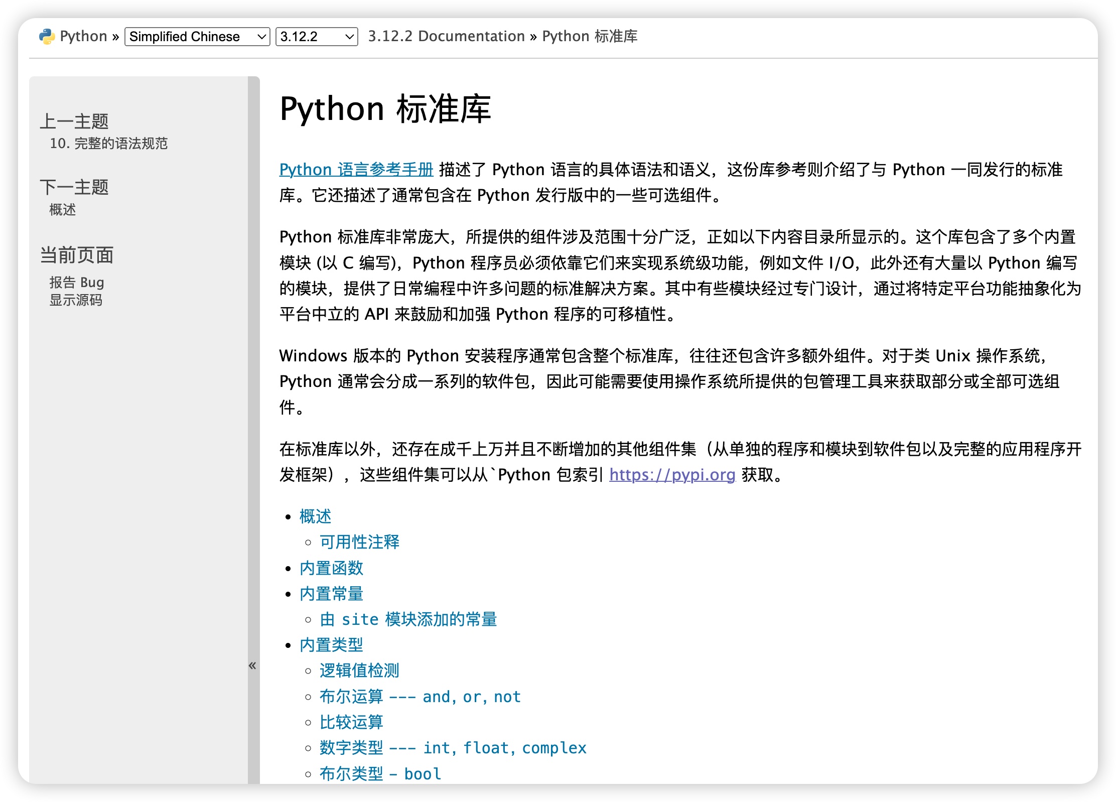Viewport: 1116px width, 802px height.
Task: Open the 比较运算 subsection link
Action: (351, 722)
